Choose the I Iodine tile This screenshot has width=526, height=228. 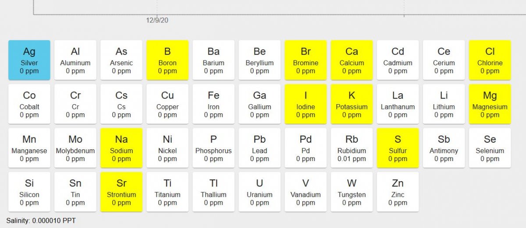(306, 104)
